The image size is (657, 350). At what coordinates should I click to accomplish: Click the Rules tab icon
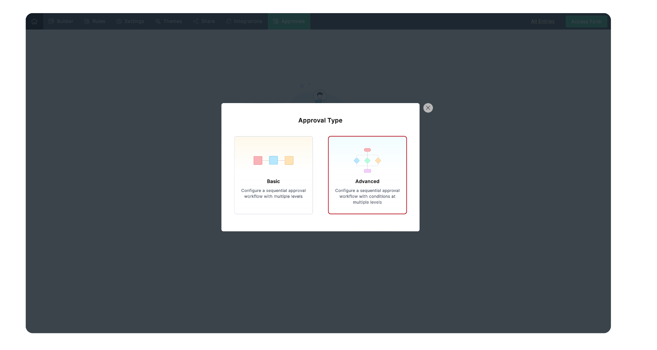coord(87,21)
